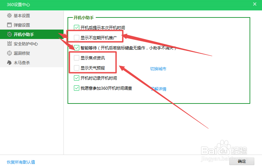
Task: Toggle the 智能等待 checkbox
Action: point(77,48)
